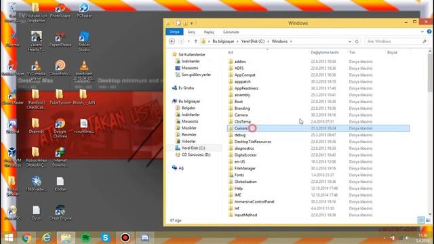Launch Google Chrome from the taskbar
The width and height of the screenshot is (434, 244).
pos(26,238)
